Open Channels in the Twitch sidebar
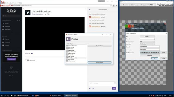 pyautogui.click(x=8, y=42)
